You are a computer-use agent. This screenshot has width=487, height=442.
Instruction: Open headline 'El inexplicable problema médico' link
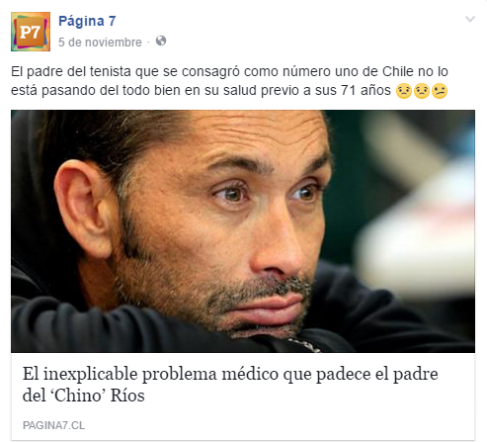point(230,385)
